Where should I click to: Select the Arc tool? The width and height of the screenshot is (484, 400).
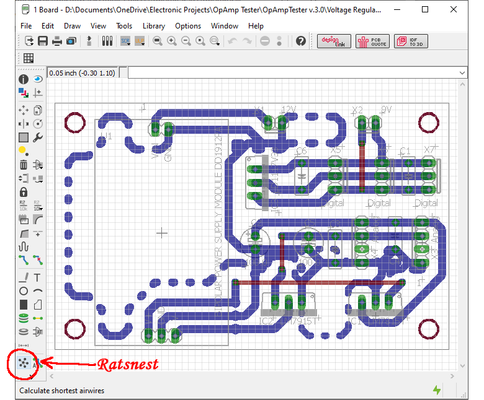(38, 291)
